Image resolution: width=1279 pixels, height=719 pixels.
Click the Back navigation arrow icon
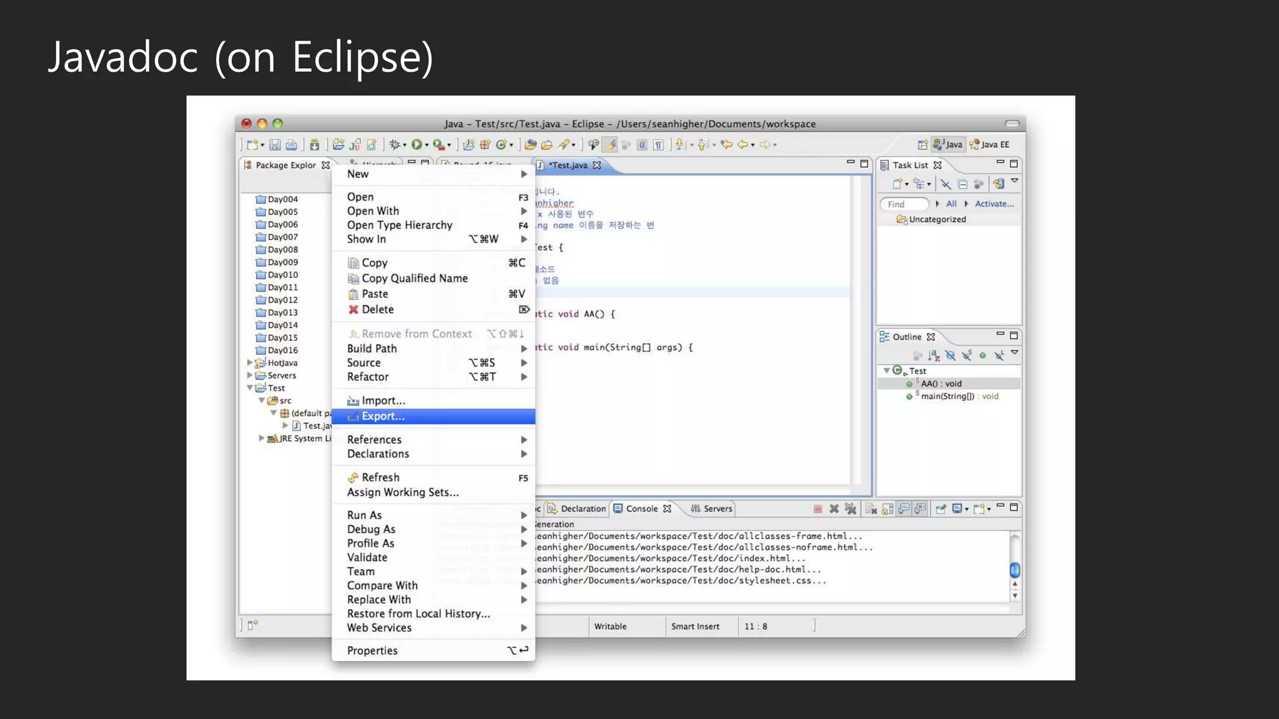[743, 145]
